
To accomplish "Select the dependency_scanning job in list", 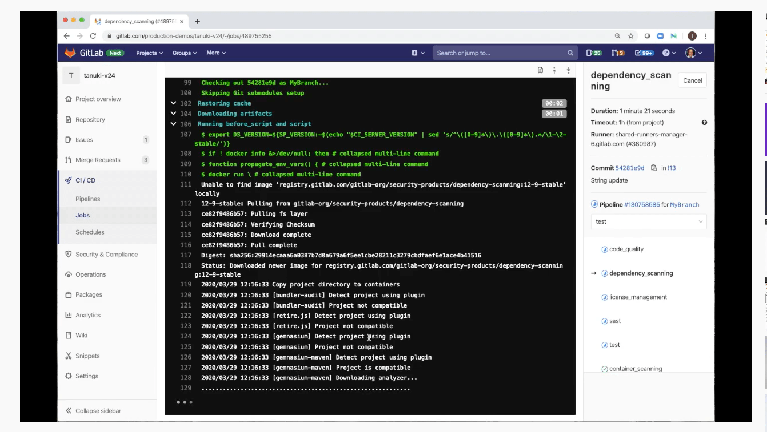I will [x=641, y=273].
